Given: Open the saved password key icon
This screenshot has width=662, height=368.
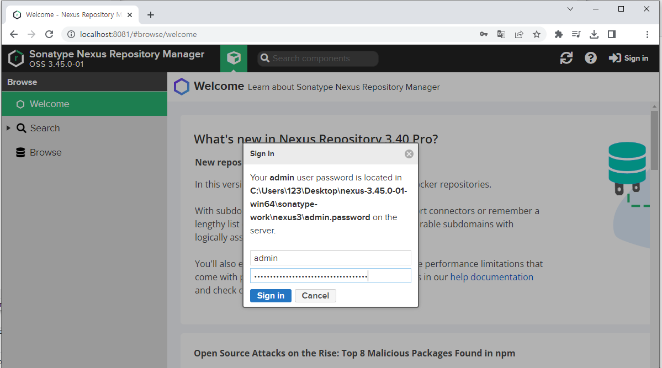Looking at the screenshot, I should [x=484, y=34].
